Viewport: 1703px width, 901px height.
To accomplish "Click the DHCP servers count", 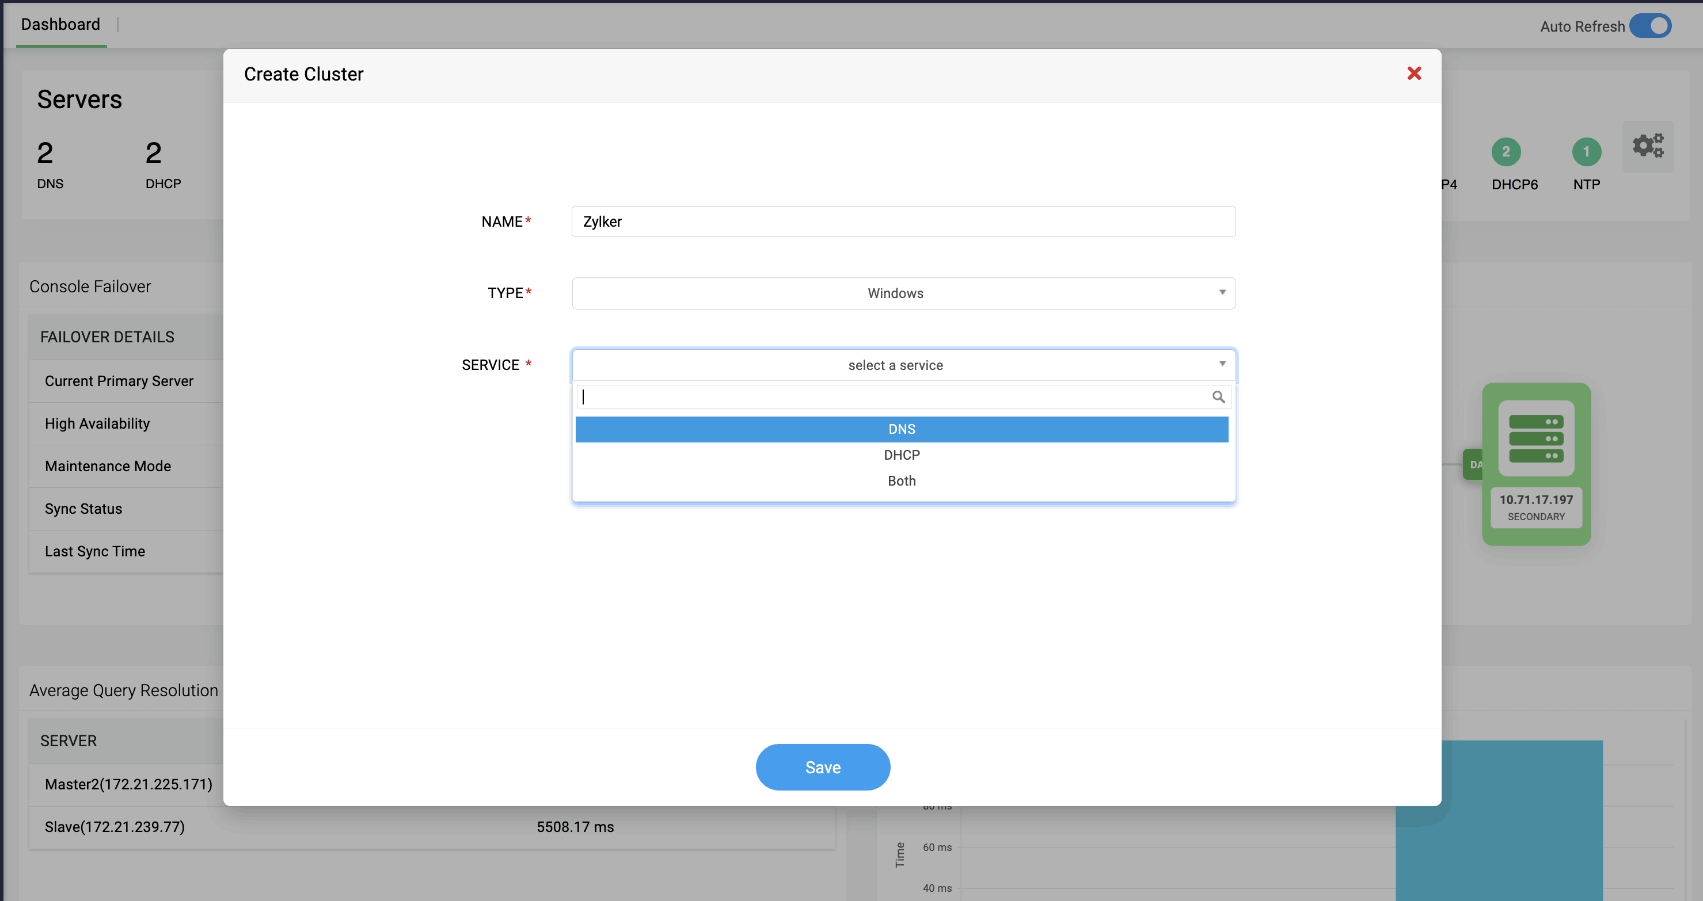I will (153, 153).
